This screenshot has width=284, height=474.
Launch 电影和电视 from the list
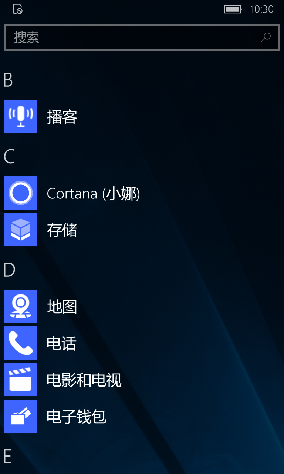point(84,380)
